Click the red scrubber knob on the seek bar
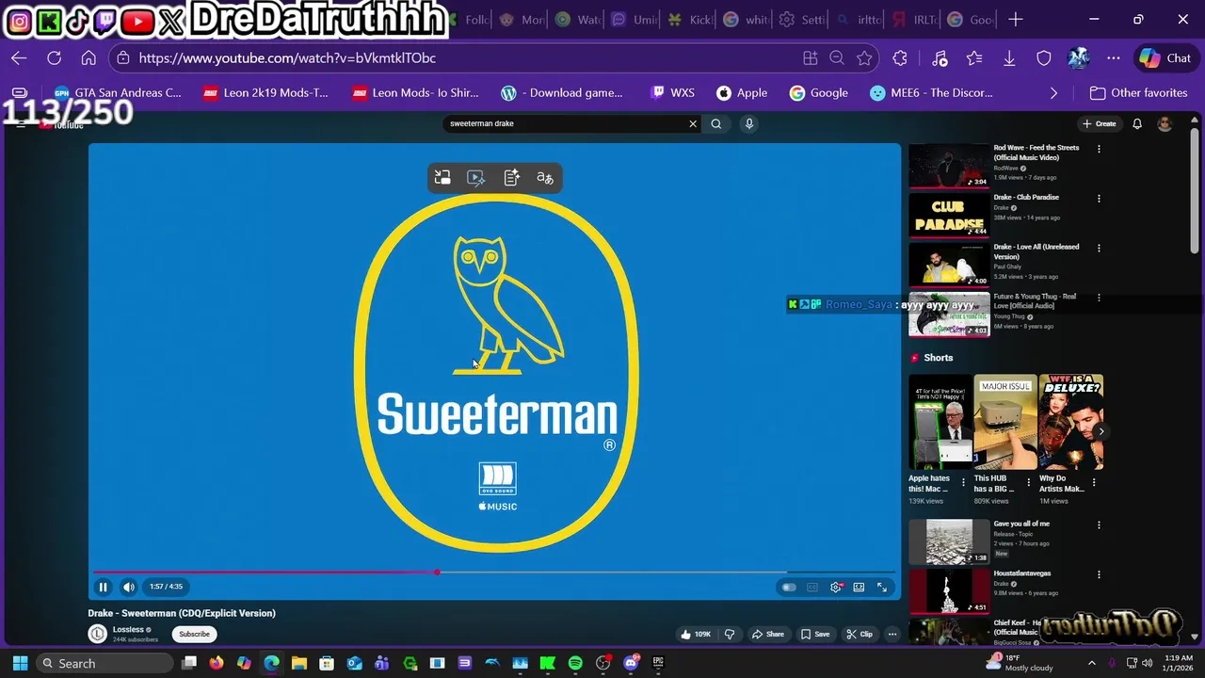1205x678 pixels. pyautogui.click(x=437, y=572)
